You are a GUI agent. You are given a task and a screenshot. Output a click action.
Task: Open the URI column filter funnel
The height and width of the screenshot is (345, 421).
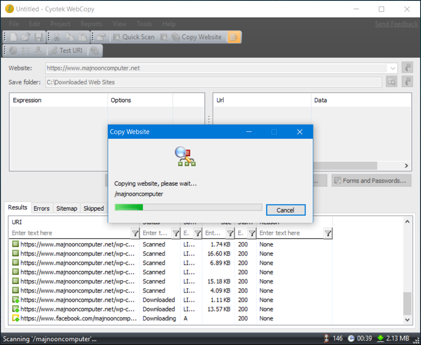(x=136, y=233)
